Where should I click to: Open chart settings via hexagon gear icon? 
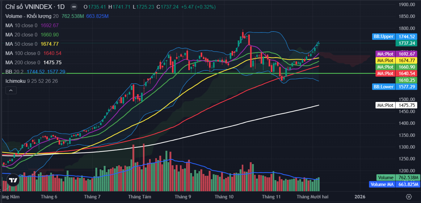point(409,197)
